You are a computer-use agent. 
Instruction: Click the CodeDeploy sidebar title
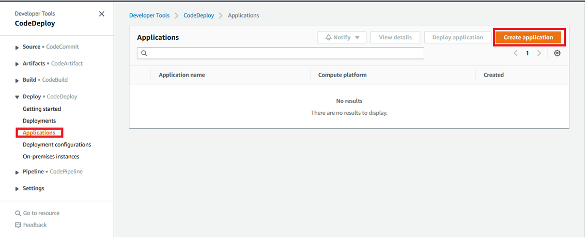pos(35,23)
